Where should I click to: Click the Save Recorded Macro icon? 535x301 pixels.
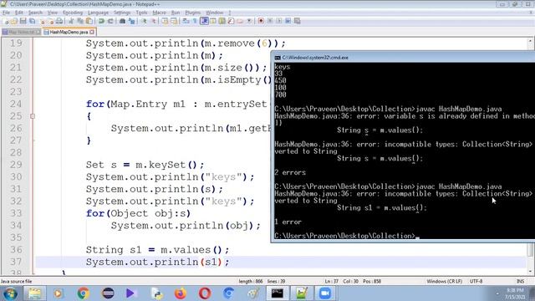coord(298,21)
